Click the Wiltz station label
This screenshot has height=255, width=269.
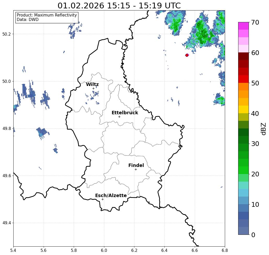92,84
